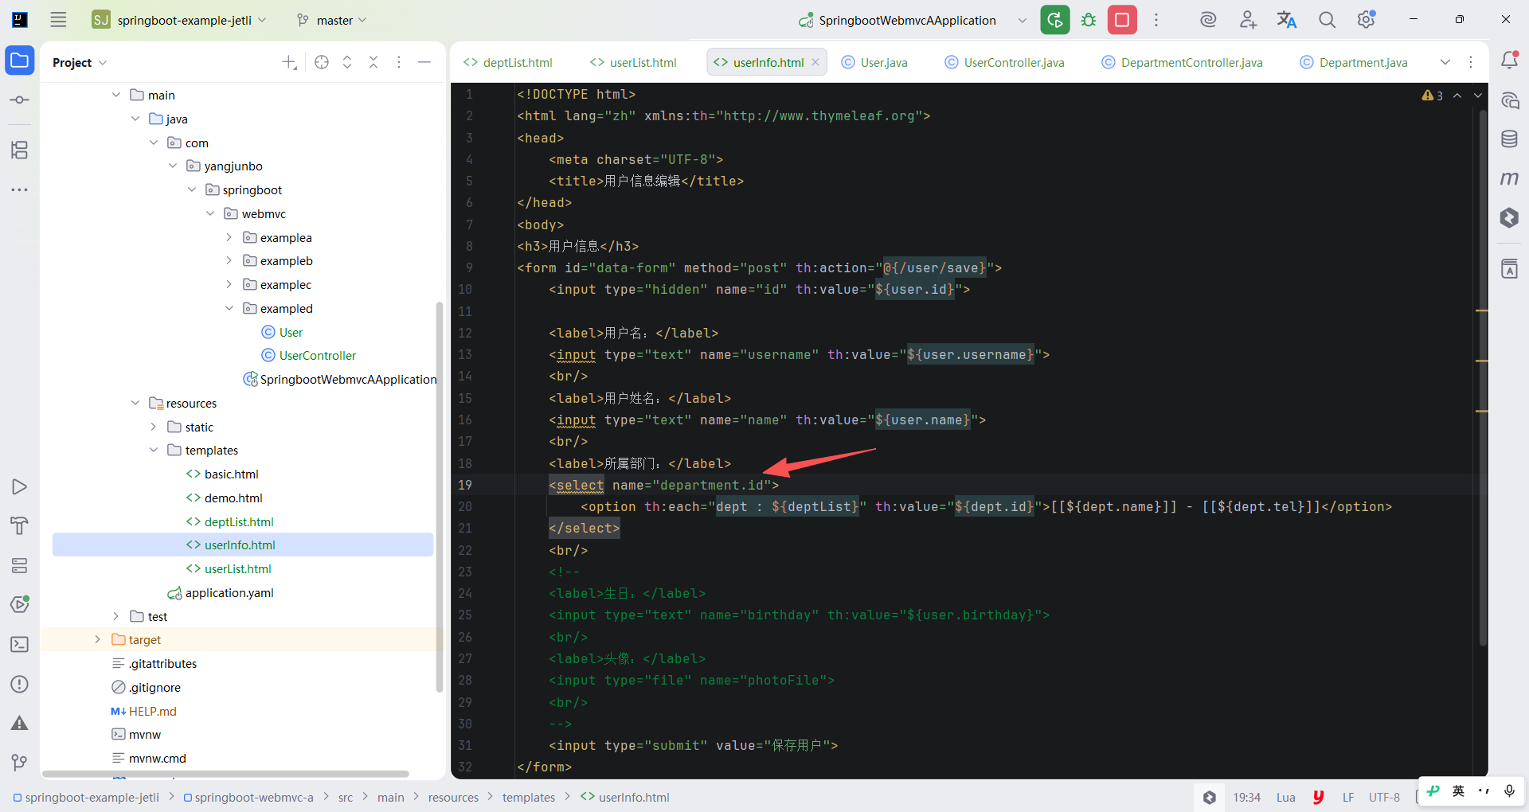
Task: Collapse all in Project tree
Action: [373, 62]
